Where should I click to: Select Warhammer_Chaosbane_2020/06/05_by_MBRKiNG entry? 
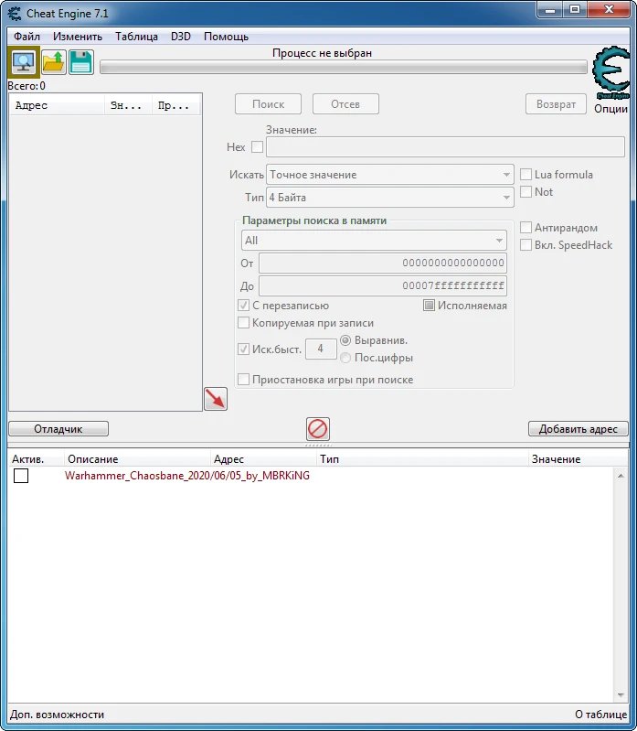187,476
